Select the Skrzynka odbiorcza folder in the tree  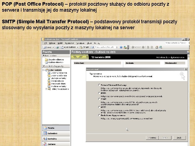[x=57, y=75]
